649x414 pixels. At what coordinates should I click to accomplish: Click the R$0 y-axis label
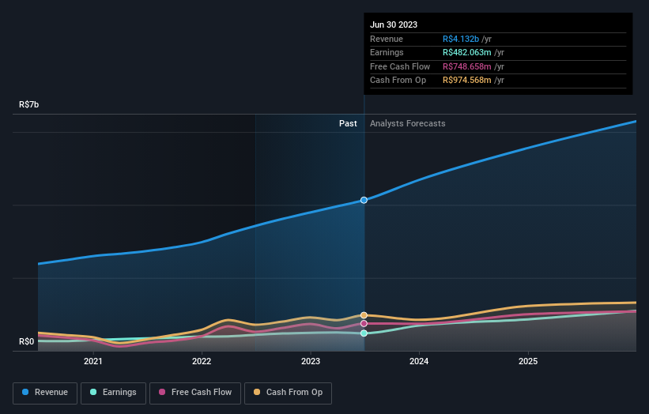(x=27, y=341)
